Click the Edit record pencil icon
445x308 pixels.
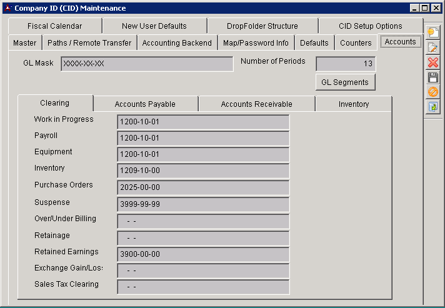pos(432,47)
